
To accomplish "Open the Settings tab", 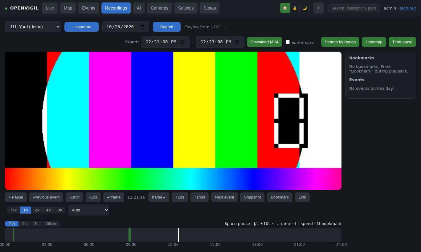I will tap(186, 8).
